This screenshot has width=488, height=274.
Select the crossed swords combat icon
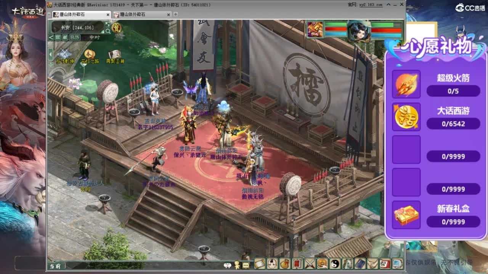[x=310, y=263]
